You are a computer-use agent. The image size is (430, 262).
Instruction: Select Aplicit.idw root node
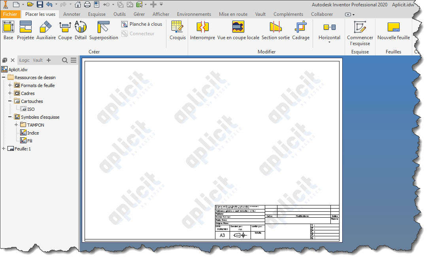pyautogui.click(x=15, y=70)
